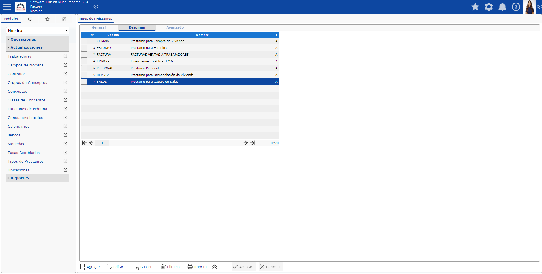The height and width of the screenshot is (274, 542).
Task: Switch to the Avanzado tab
Action: coord(175,27)
